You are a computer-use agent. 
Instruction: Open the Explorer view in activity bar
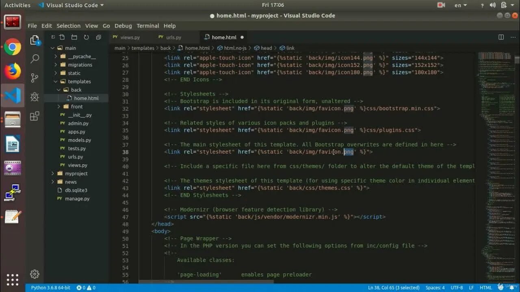(35, 40)
